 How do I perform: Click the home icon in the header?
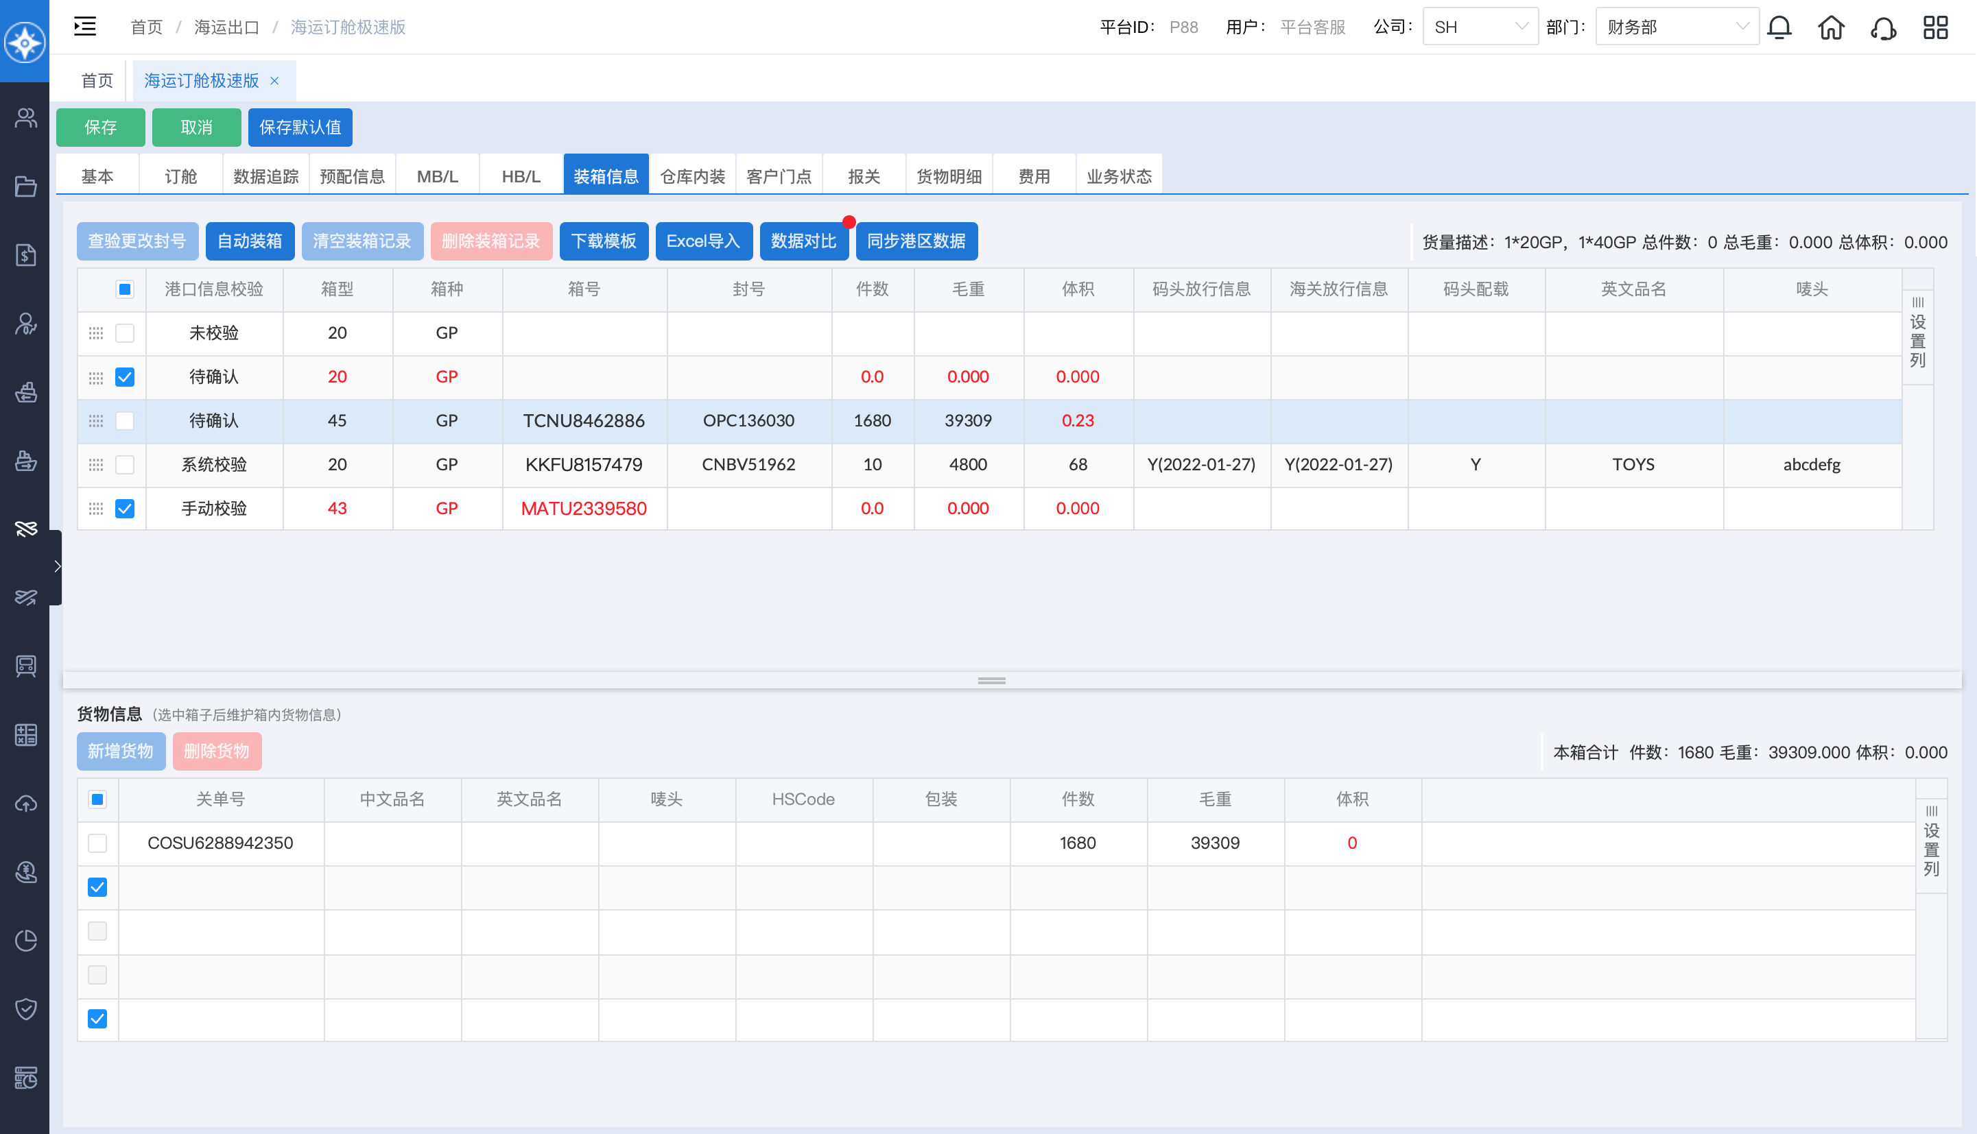[1830, 28]
